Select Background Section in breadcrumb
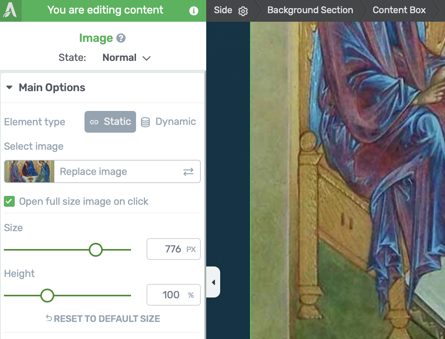The height and width of the screenshot is (339, 445). 310,10
